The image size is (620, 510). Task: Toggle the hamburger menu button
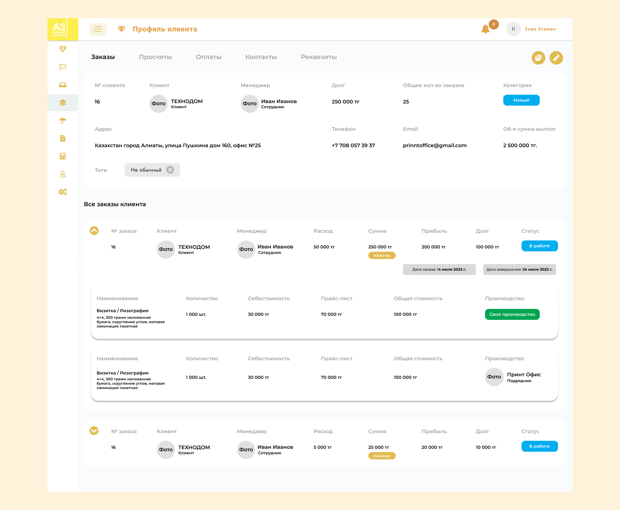point(98,29)
